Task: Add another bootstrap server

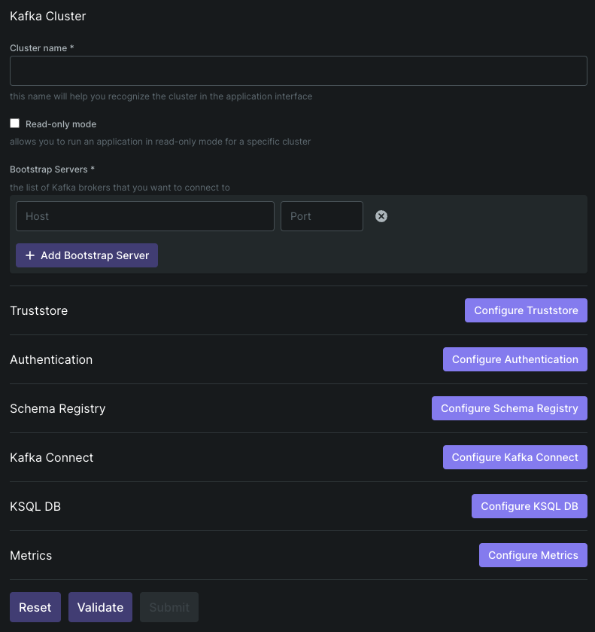Action: tap(87, 255)
